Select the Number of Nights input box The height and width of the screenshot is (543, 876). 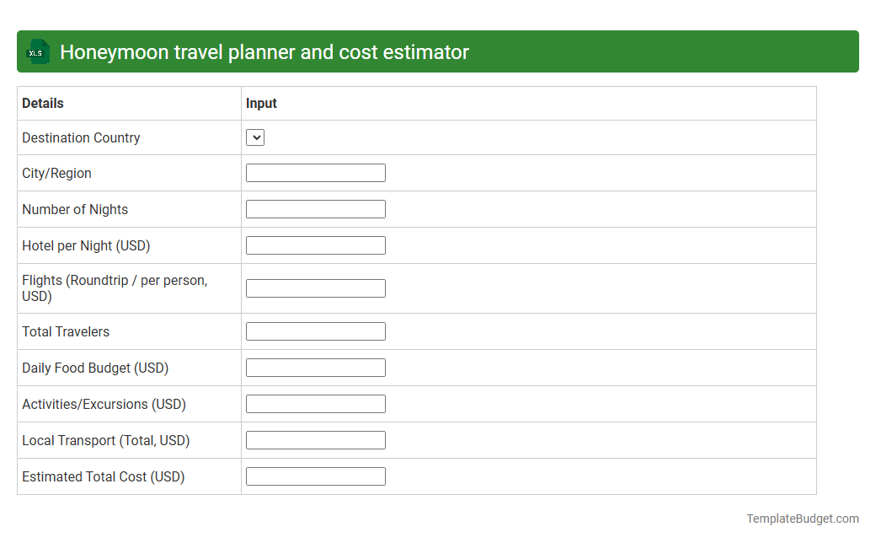click(x=315, y=208)
